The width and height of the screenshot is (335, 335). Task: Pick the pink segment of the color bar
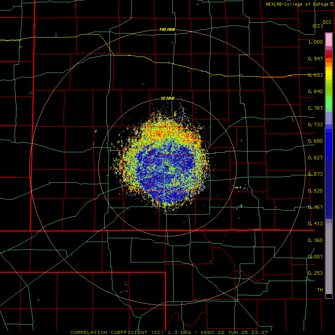point(329,40)
